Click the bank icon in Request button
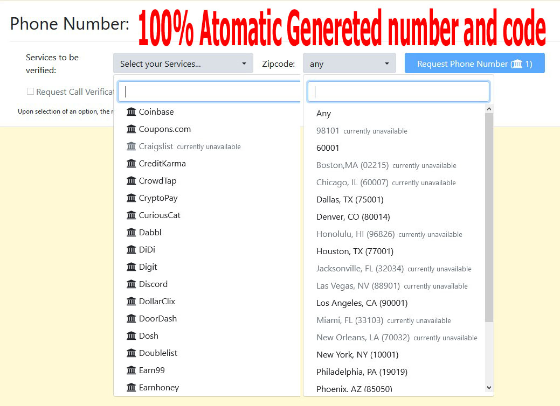The height and width of the screenshot is (406, 560). pyautogui.click(x=517, y=64)
